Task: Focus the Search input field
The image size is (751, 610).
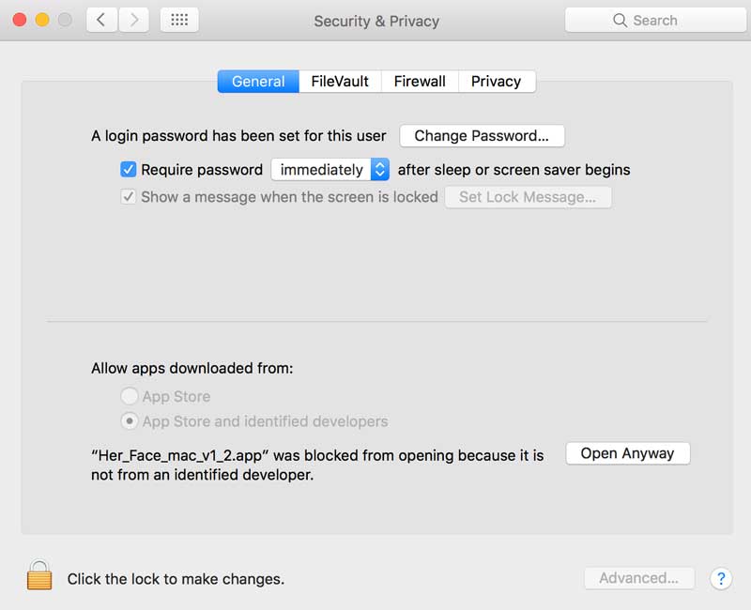Action: 655,20
